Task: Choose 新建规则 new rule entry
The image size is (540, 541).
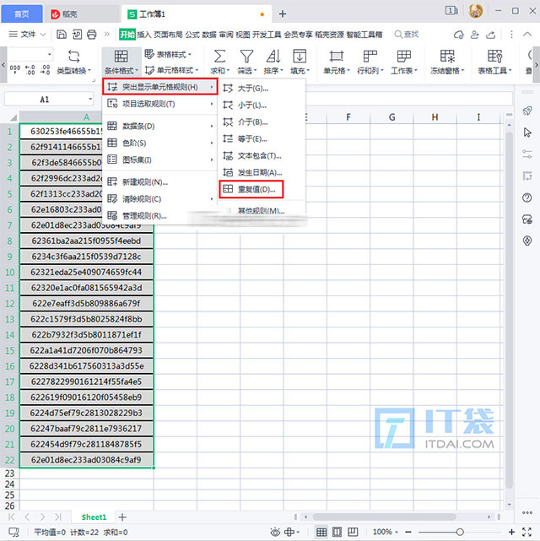Action: (x=160, y=181)
